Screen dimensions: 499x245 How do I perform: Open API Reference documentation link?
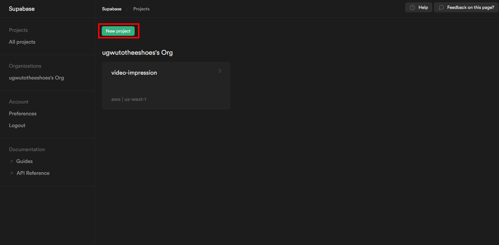33,173
